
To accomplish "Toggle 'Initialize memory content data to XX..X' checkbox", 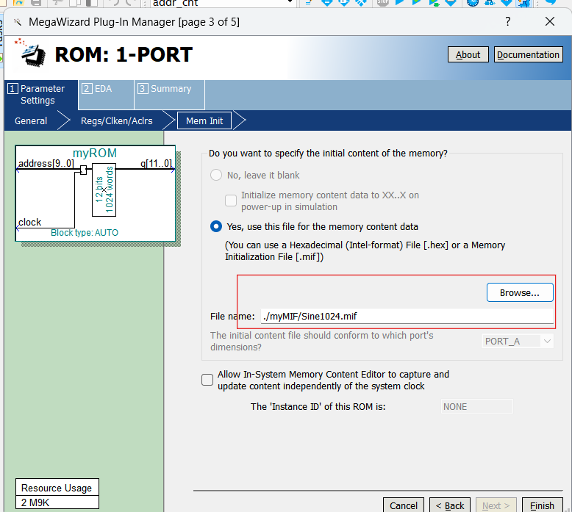I will (231, 201).
